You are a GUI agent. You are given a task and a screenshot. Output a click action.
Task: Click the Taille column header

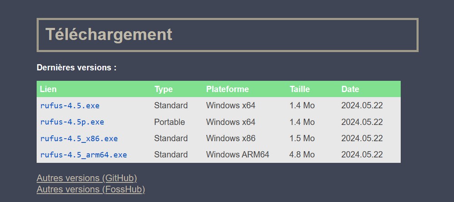tap(300, 89)
